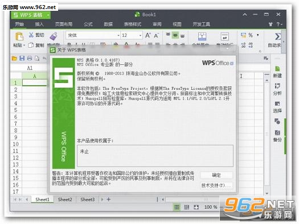Viewport: 299px width, 224px height.
Task: Open the 视图 ribbon tab
Action: coord(177,24)
